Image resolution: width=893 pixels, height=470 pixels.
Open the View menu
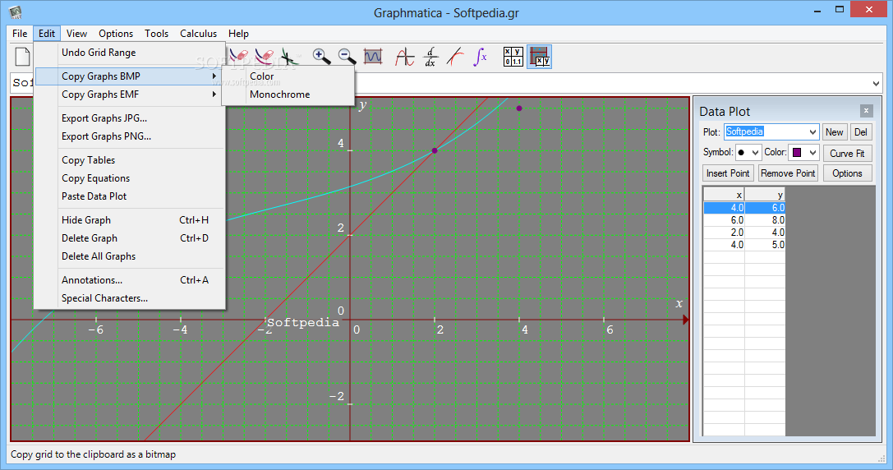click(76, 34)
